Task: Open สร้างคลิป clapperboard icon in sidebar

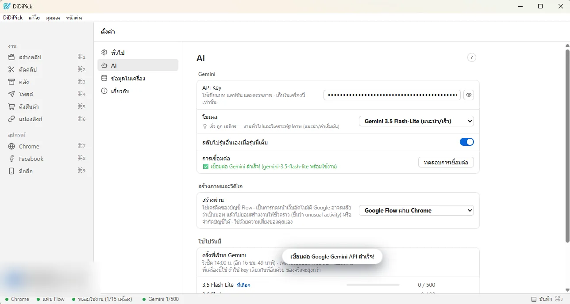Action: 12,57
